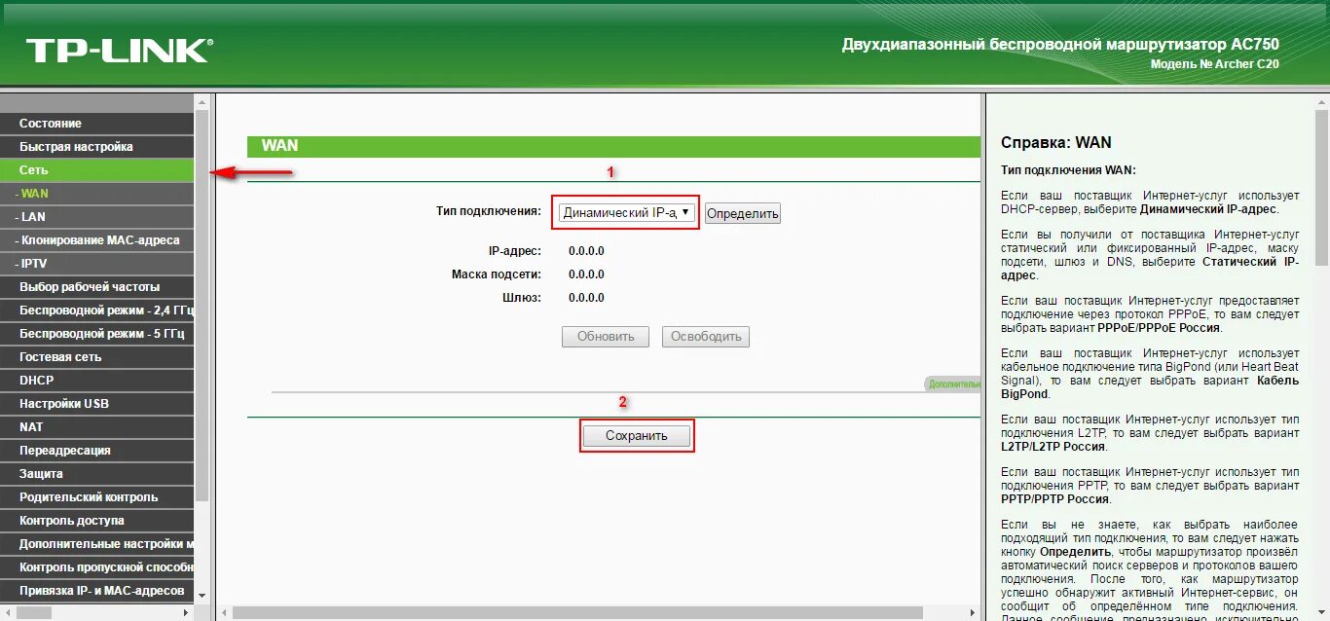Open the LAN submenu item

(x=97, y=217)
